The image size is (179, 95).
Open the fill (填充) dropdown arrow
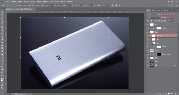[x=173, y=21]
